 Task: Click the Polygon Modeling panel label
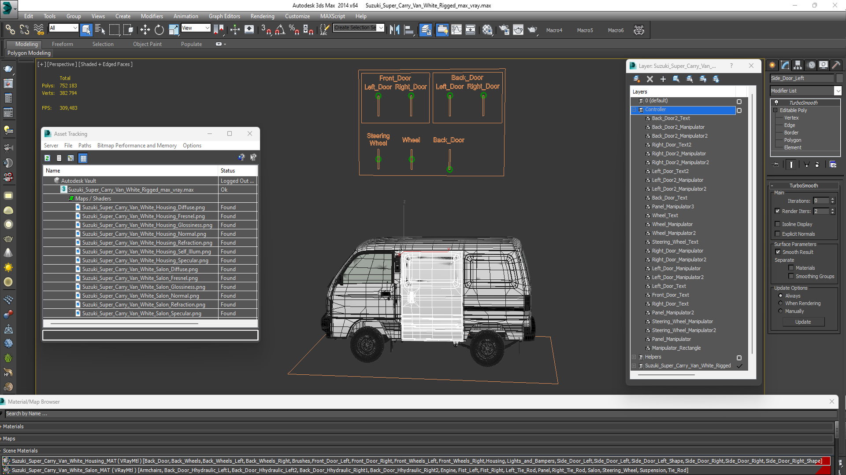click(x=29, y=53)
